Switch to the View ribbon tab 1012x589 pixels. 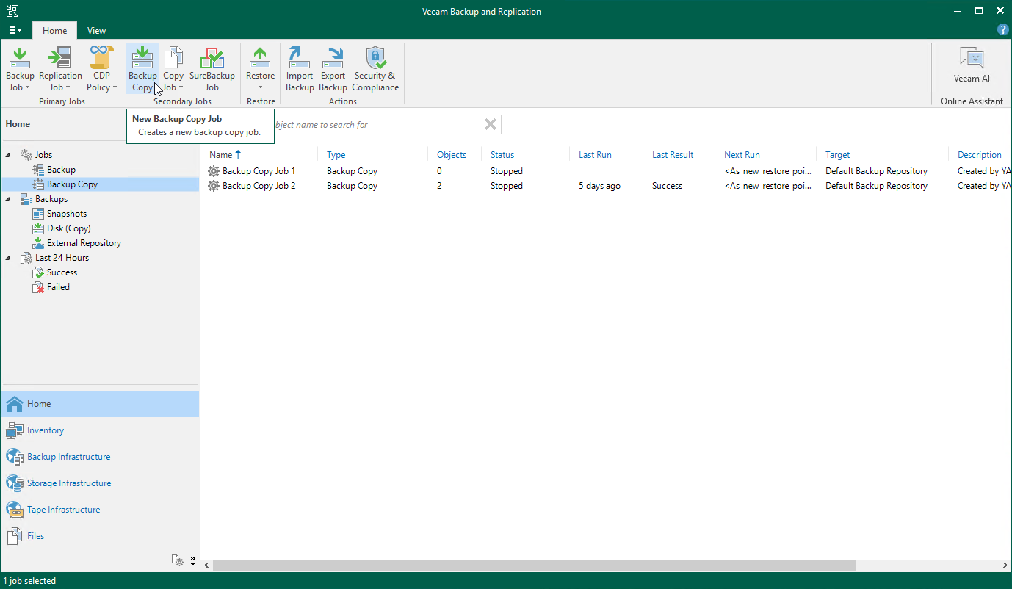(96, 31)
